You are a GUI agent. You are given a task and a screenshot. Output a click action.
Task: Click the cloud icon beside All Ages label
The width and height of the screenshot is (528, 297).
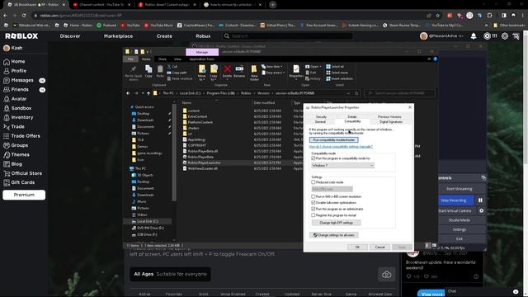387,275
